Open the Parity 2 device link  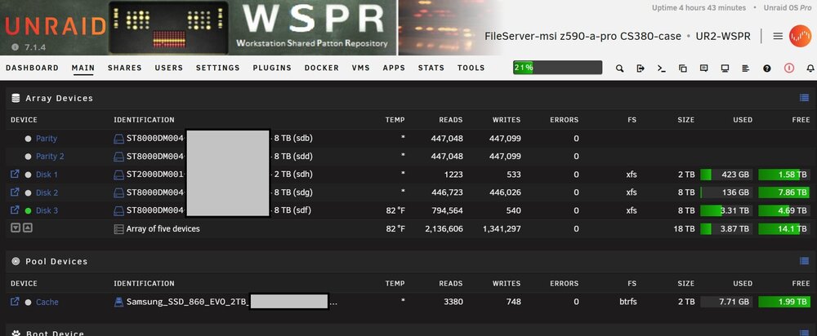point(50,156)
